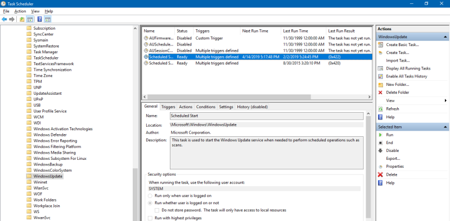
Task: Open the Help menu in the menu bar
Action: pos(49,11)
